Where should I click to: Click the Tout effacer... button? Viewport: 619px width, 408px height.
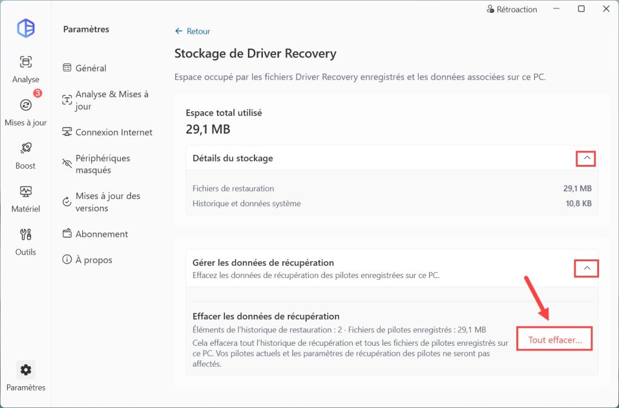click(555, 339)
